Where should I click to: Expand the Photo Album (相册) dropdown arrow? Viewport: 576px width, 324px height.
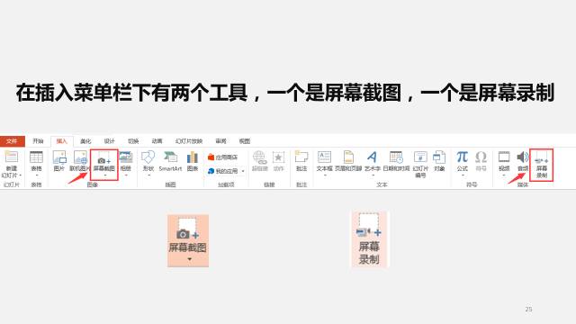point(126,175)
